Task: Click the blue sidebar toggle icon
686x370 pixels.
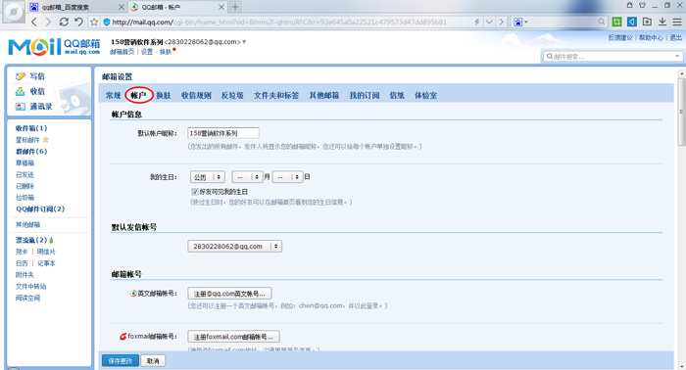Action: pos(632,22)
